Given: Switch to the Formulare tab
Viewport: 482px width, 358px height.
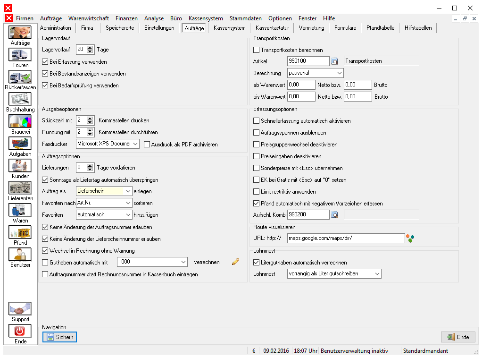Looking at the screenshot, I should (x=345, y=28).
